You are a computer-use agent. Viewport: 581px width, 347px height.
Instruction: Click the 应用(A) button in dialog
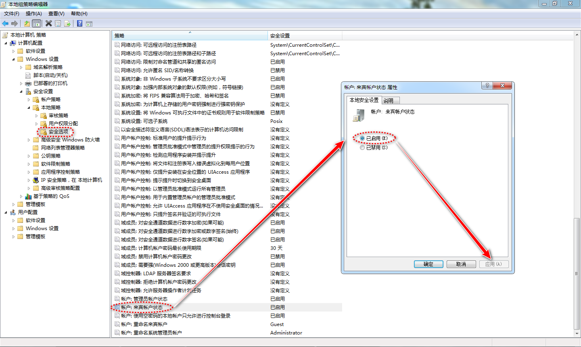click(x=494, y=264)
